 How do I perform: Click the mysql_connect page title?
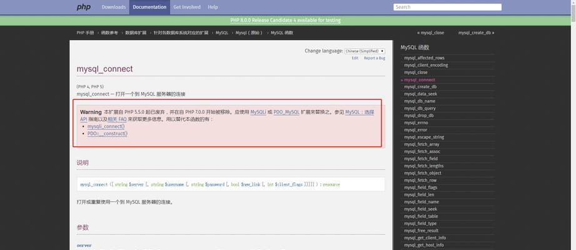tap(104, 69)
